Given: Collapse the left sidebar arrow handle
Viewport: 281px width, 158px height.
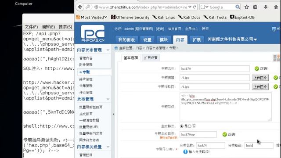Looking at the screenshot, I should coord(113,114).
